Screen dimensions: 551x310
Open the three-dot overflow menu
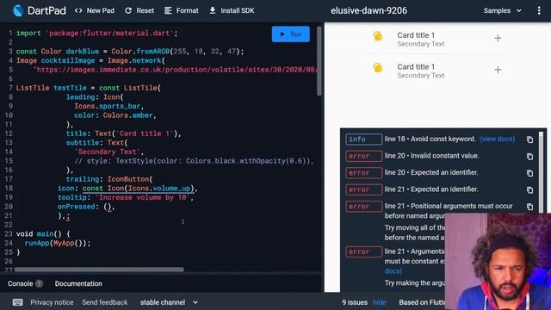click(539, 10)
